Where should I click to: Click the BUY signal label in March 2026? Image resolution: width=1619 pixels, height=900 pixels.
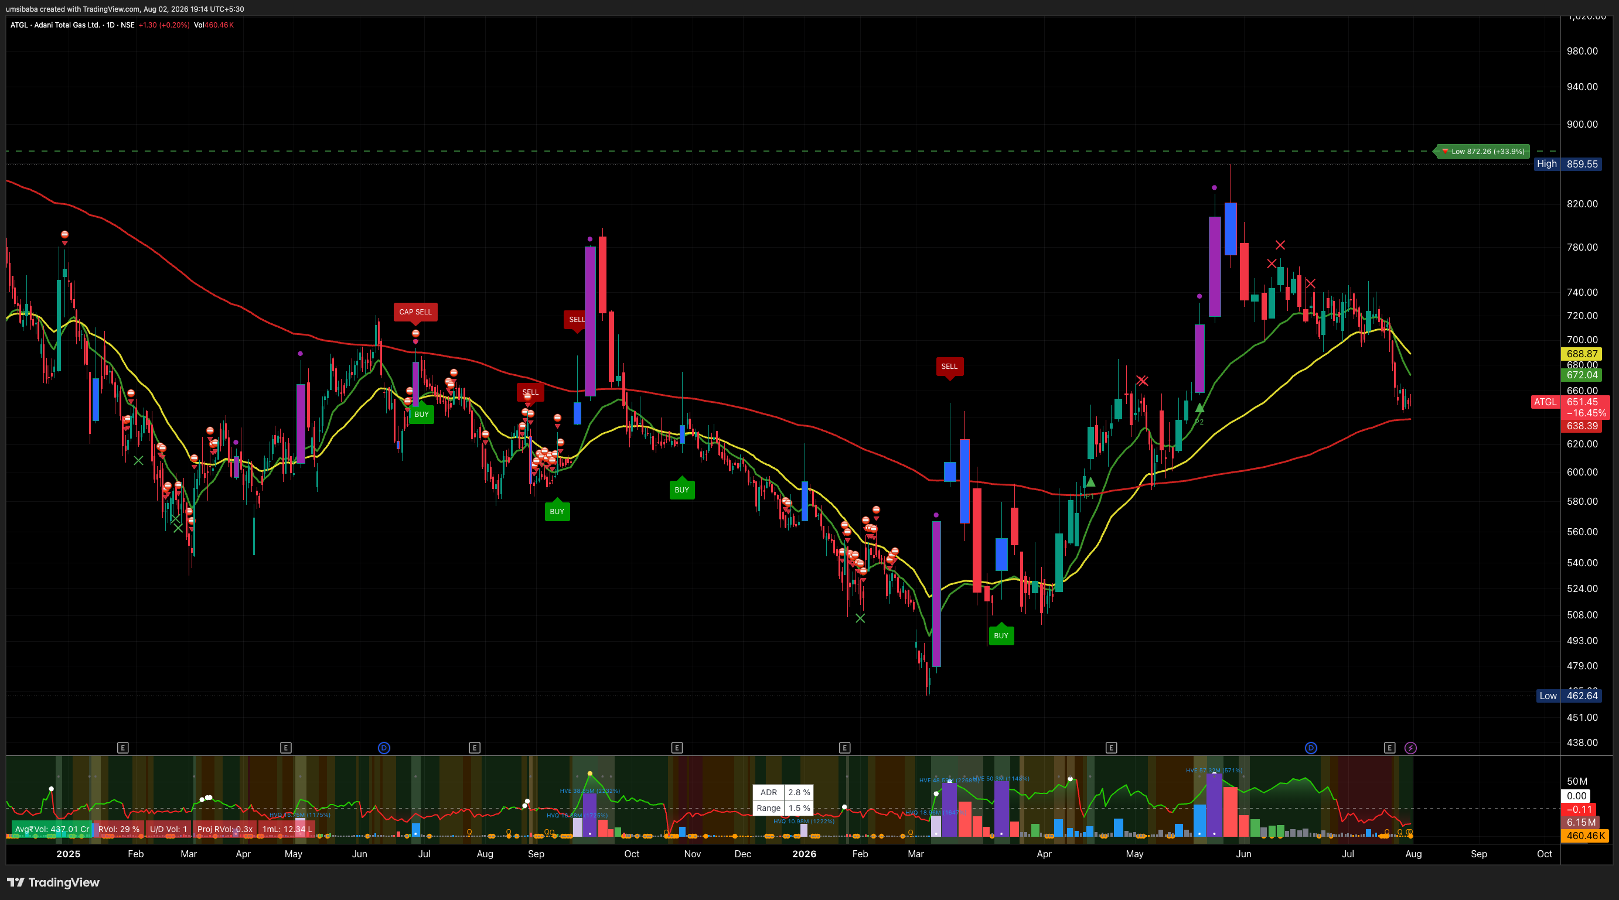1001,635
